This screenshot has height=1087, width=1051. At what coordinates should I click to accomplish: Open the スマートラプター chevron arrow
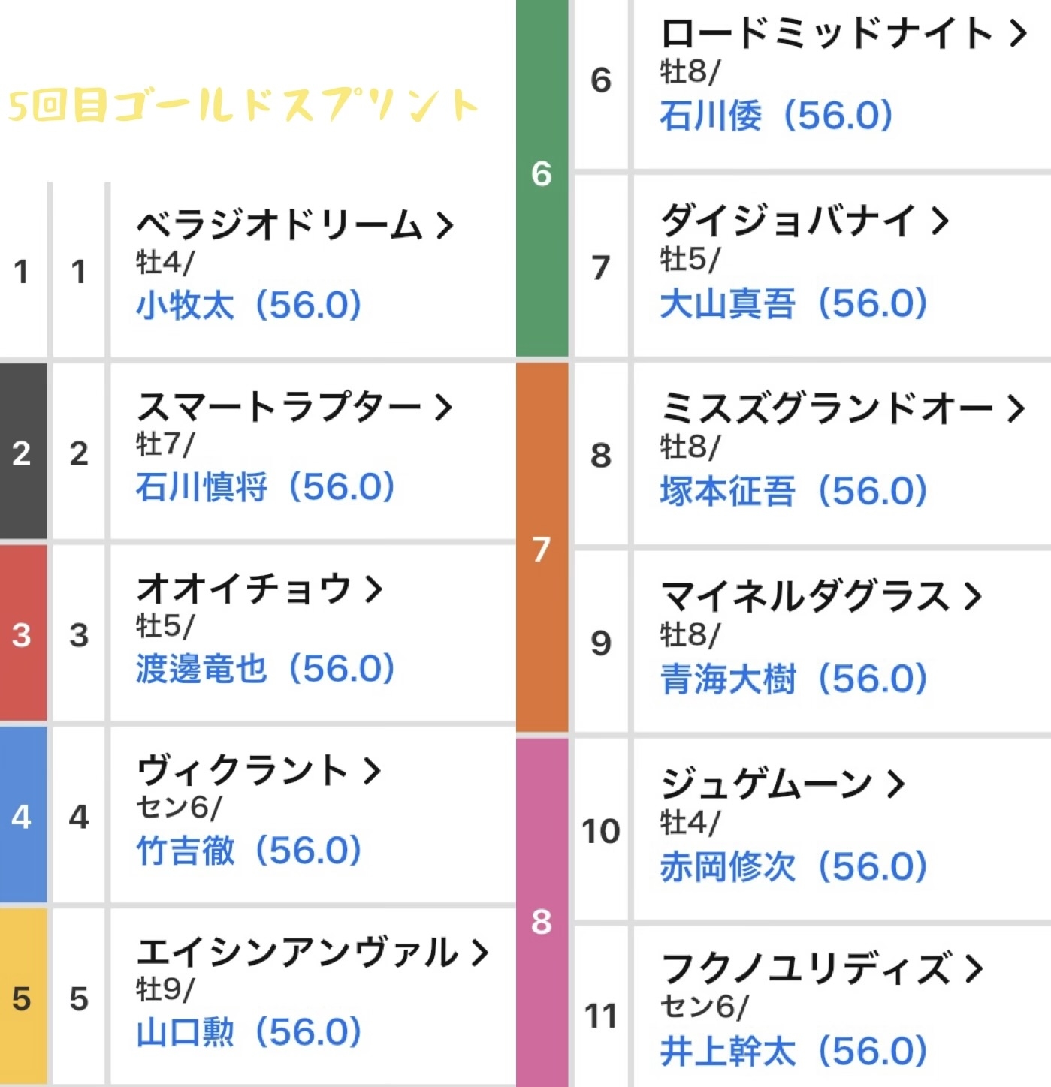coord(443,408)
